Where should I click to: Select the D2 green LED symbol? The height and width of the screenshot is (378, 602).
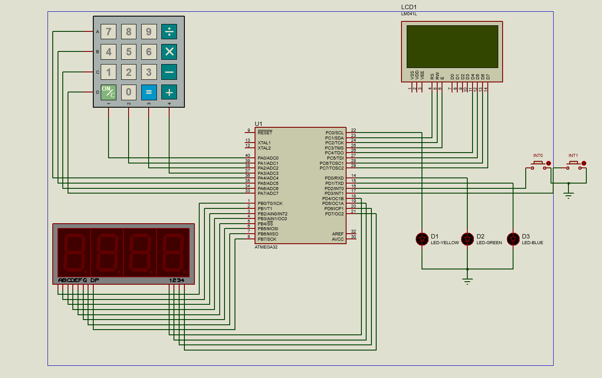pyautogui.click(x=467, y=238)
